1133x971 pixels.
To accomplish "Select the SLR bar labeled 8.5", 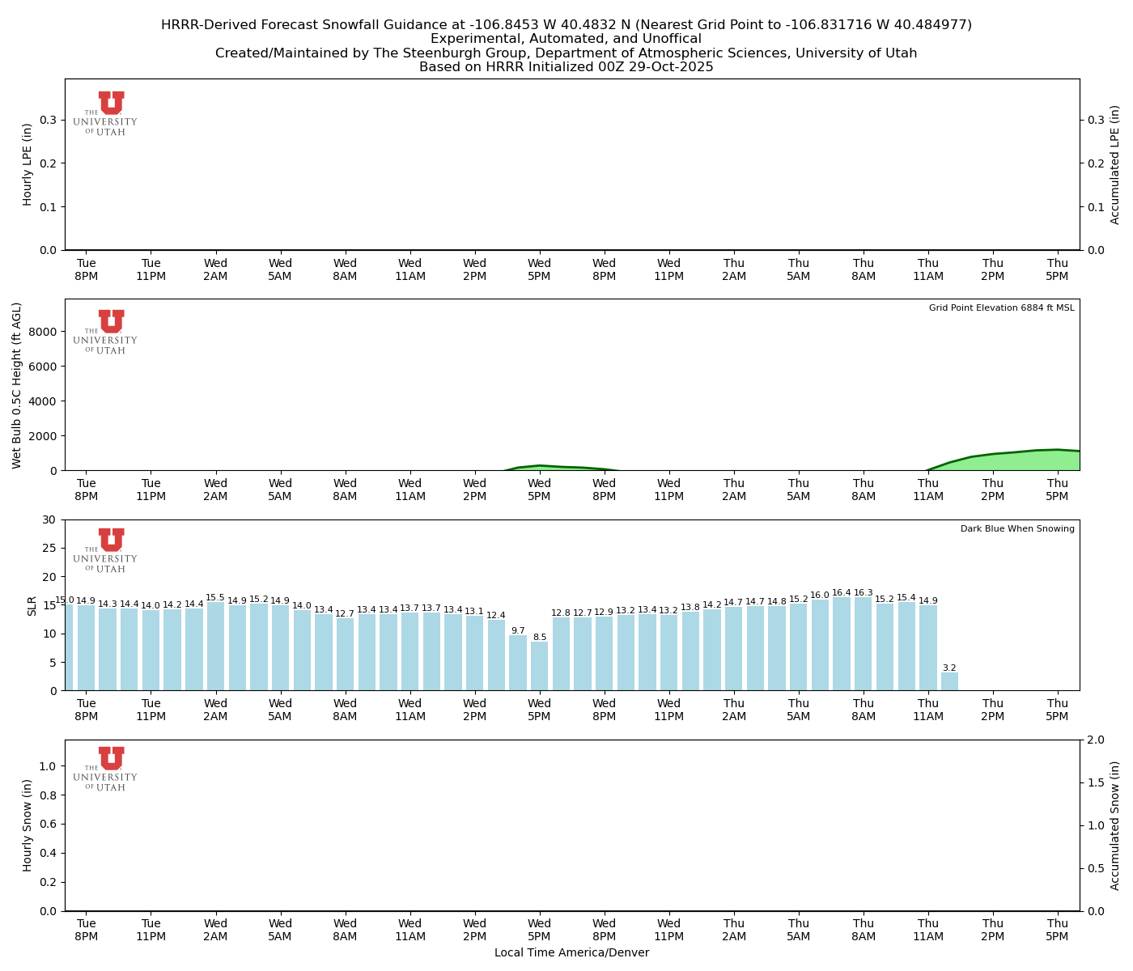I will point(539,666).
